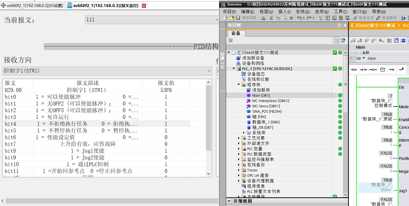
Task: Open SINA_POS [FB284] block
Action: click(263, 111)
